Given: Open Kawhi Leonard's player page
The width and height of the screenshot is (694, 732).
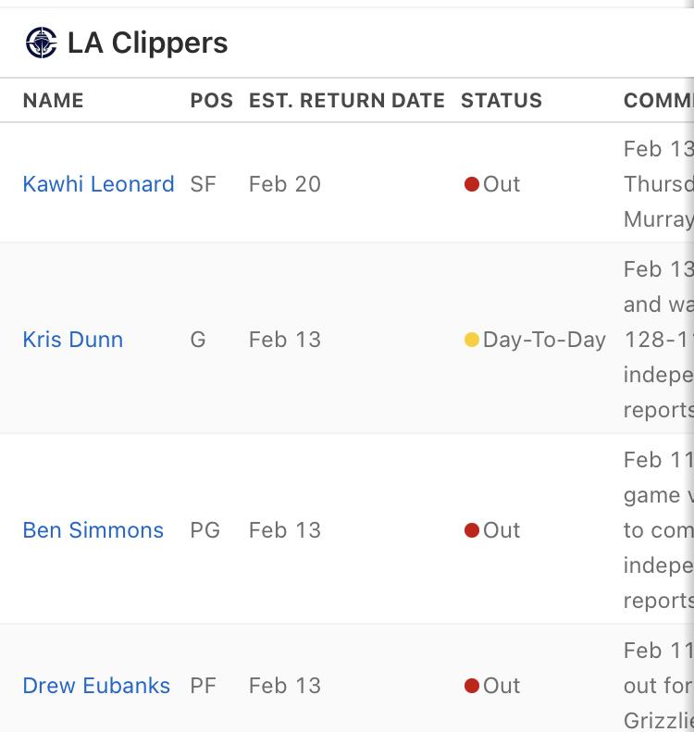Looking at the screenshot, I should click(98, 184).
